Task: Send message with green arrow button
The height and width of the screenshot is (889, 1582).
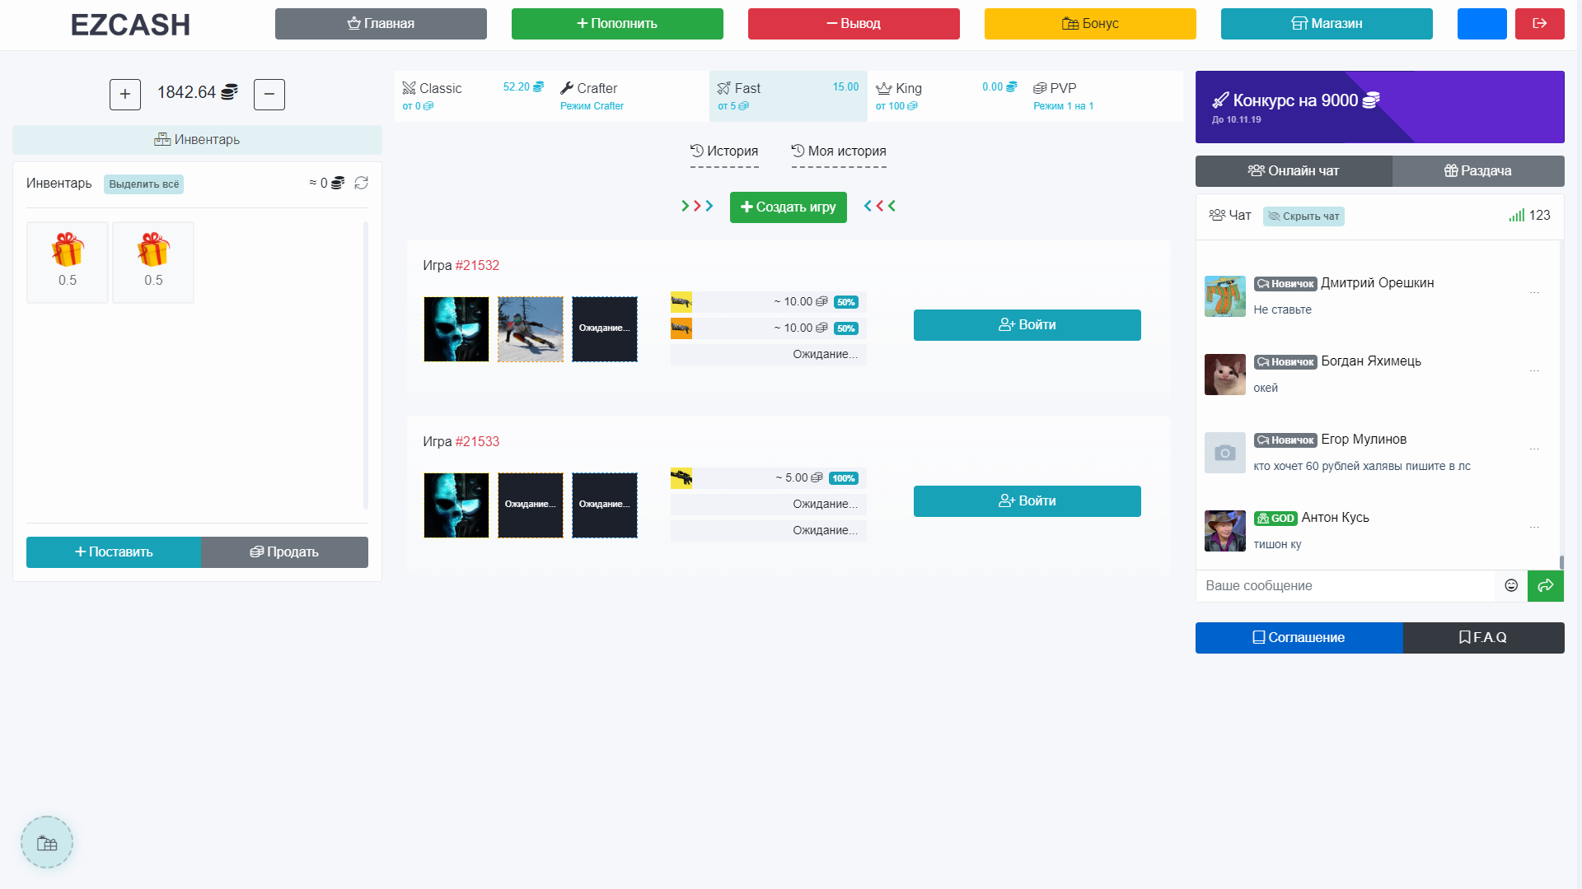Action: click(x=1545, y=585)
